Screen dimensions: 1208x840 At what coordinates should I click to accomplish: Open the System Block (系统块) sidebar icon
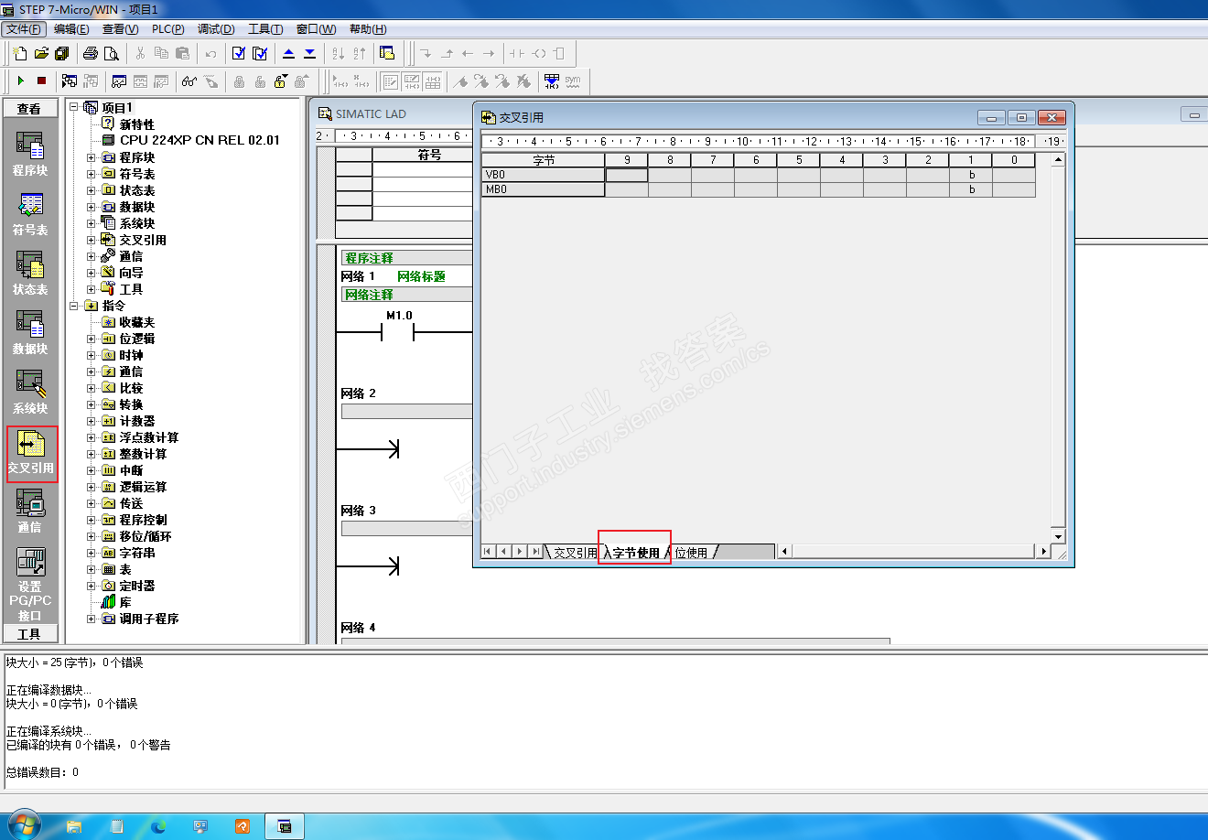point(30,391)
